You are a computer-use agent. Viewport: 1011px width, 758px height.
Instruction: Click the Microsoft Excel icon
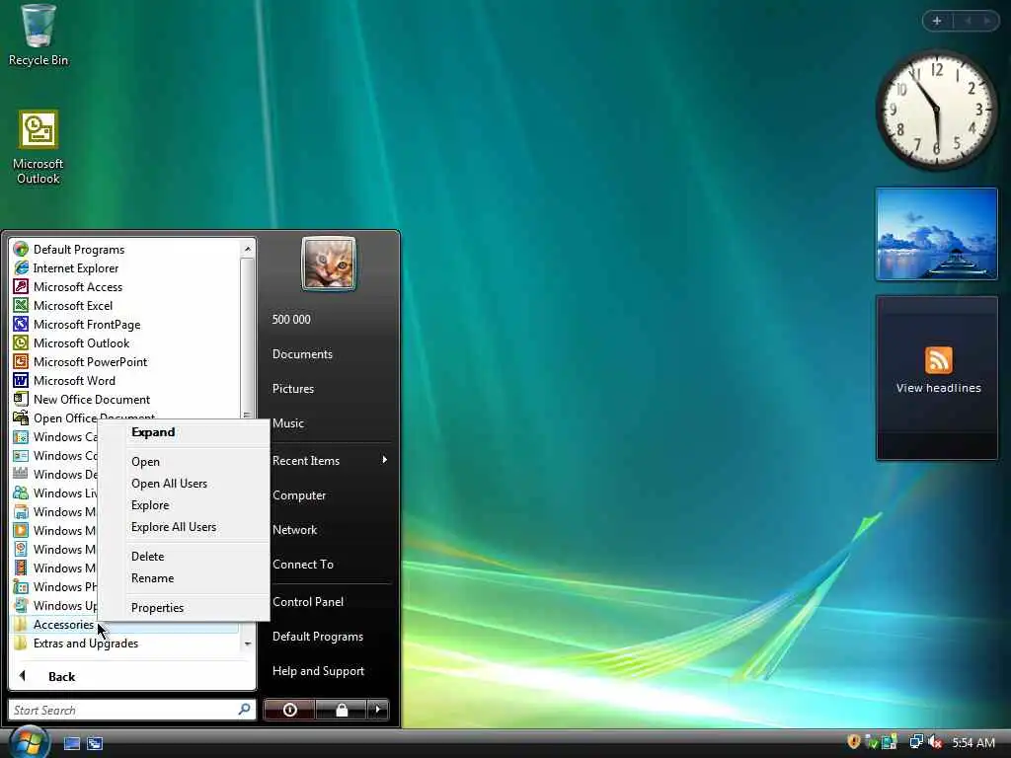(21, 305)
